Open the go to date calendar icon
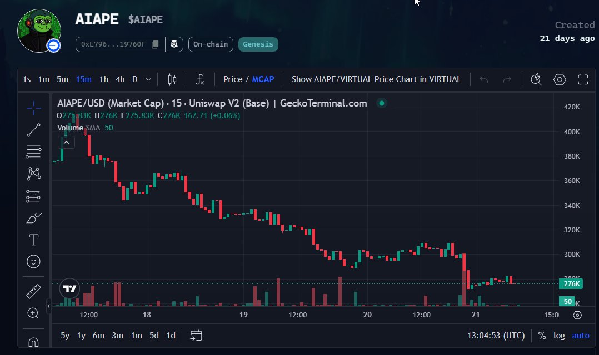 (196, 336)
